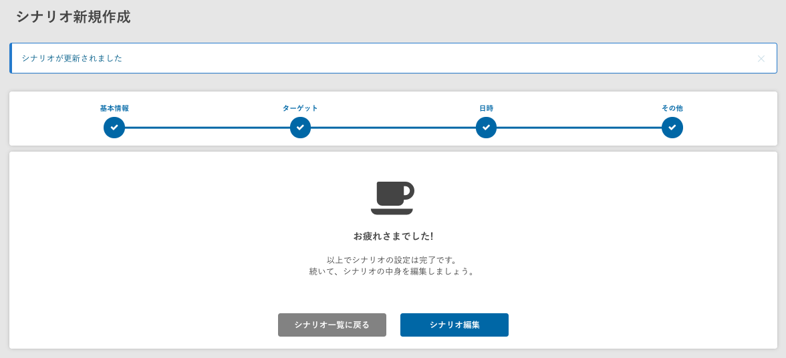Click progress line between 日時 and その他
This screenshot has width=786, height=358.
click(x=579, y=128)
